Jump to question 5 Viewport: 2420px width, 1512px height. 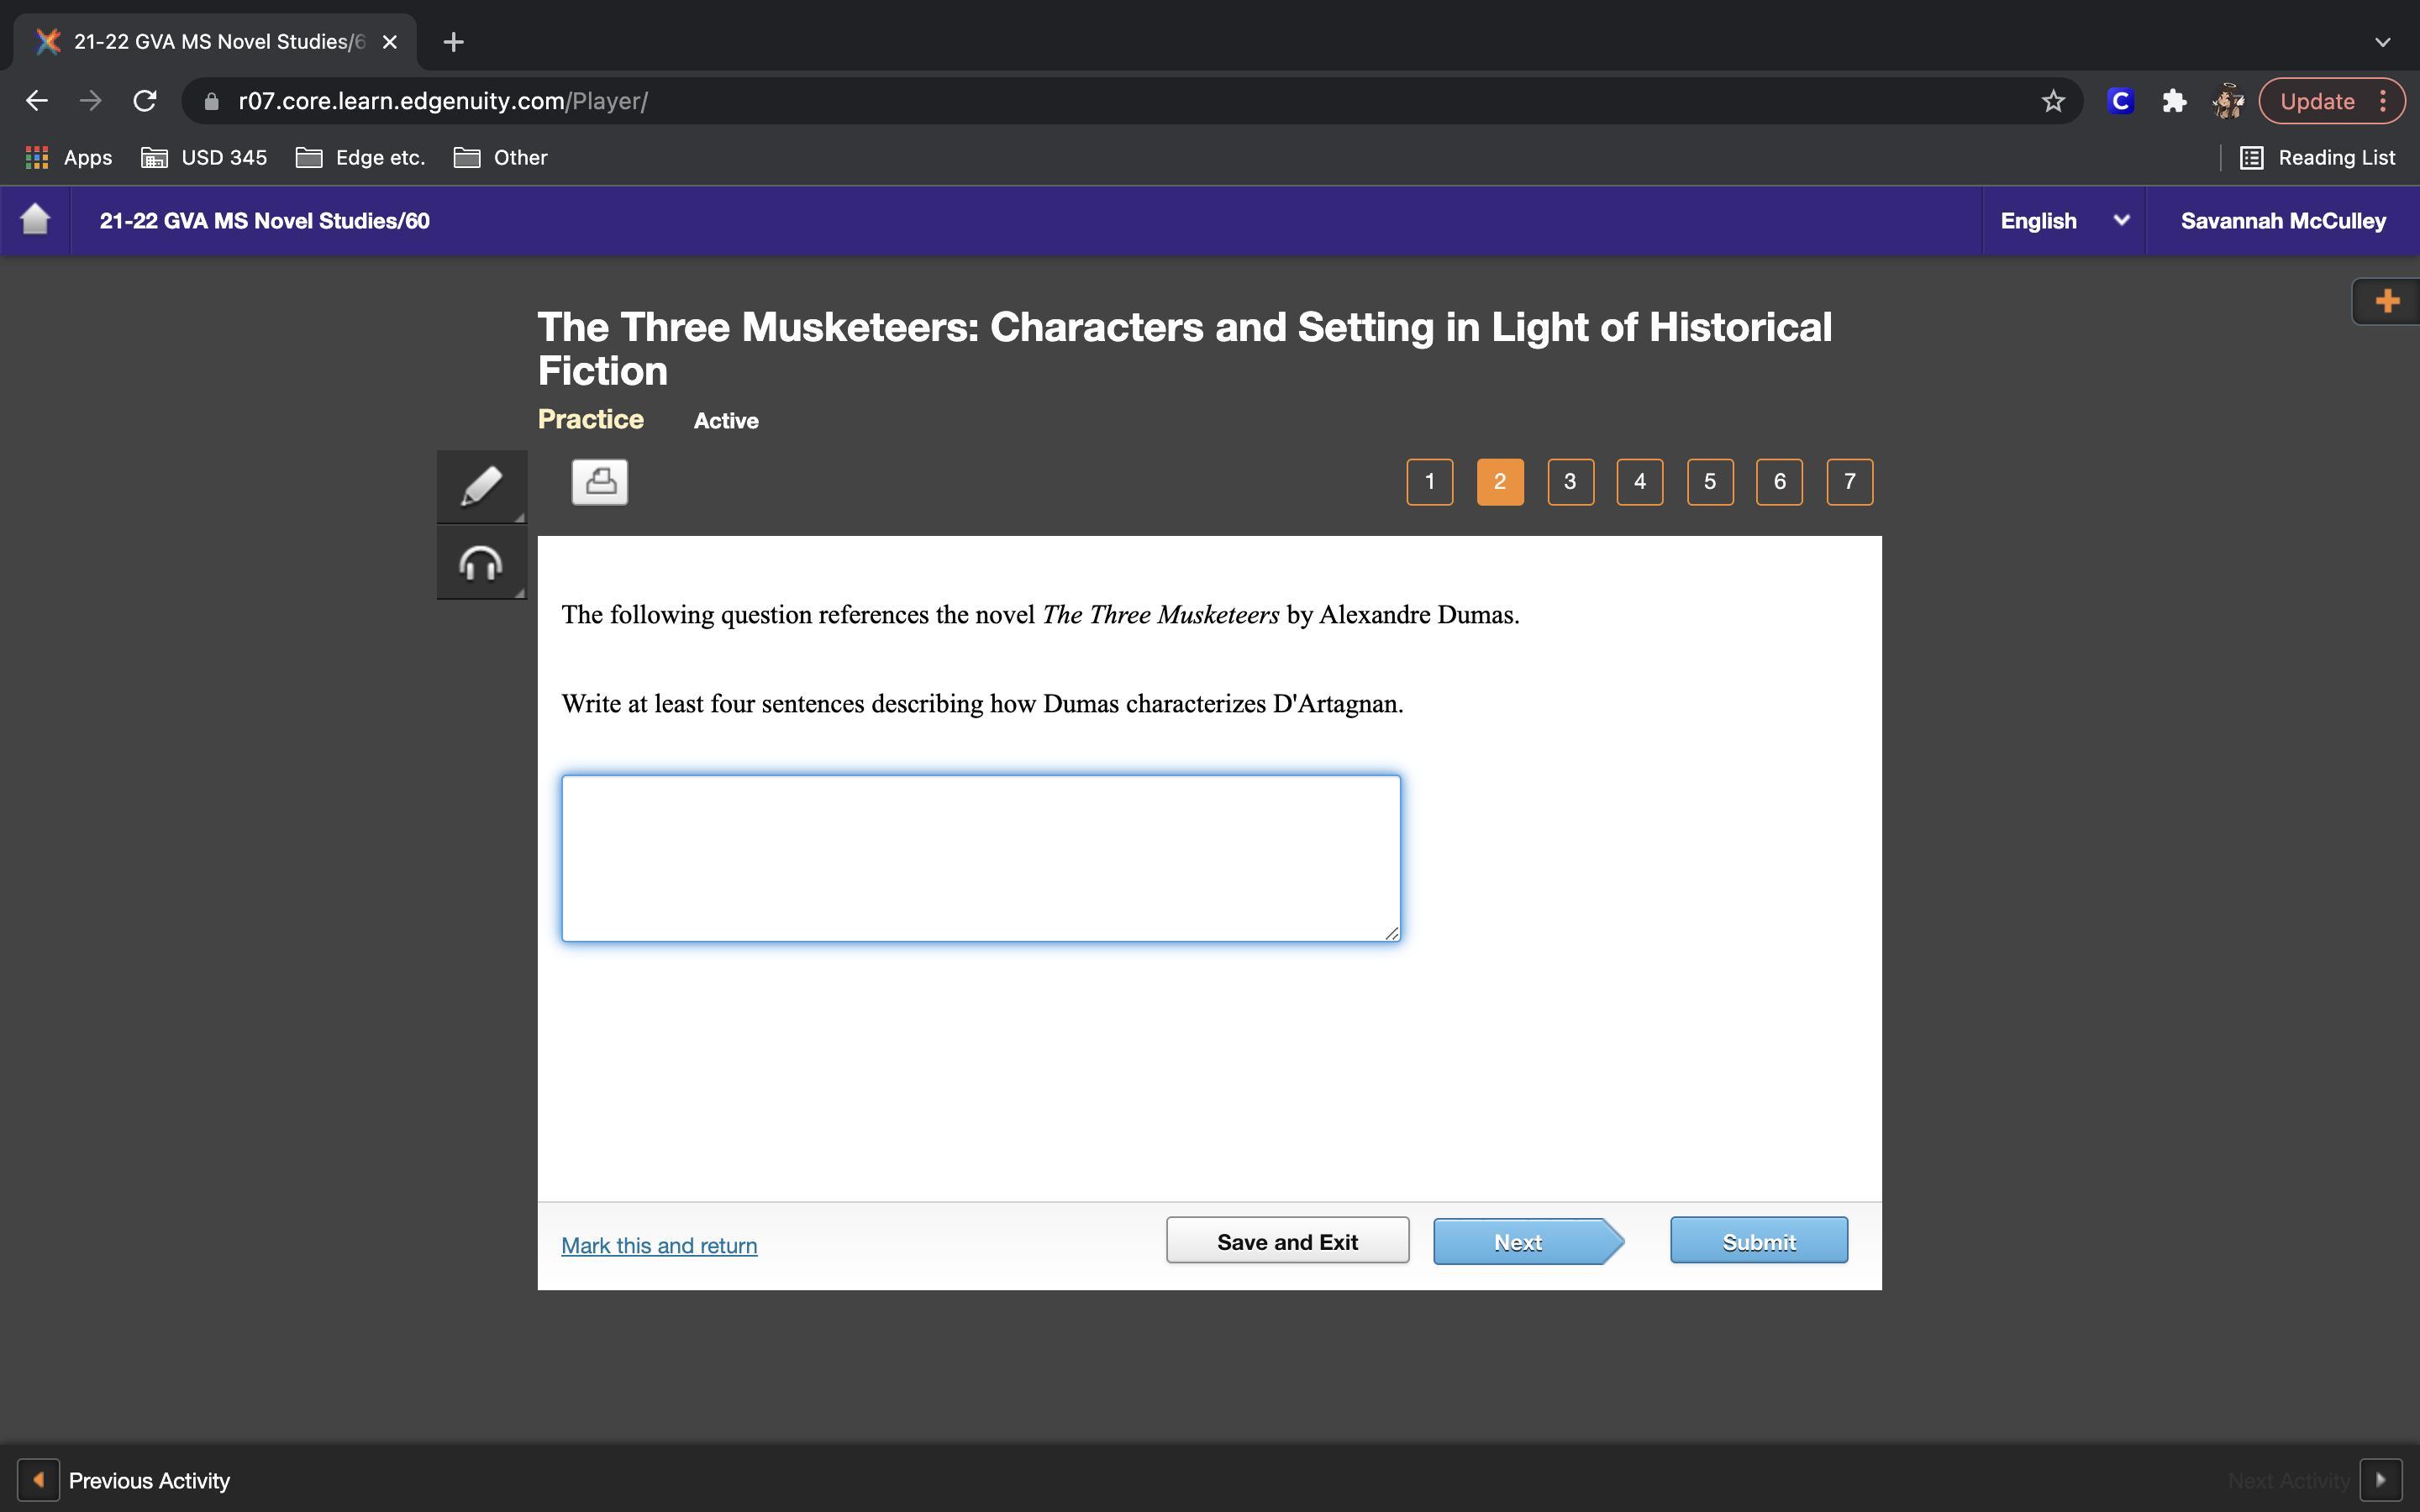[1709, 482]
